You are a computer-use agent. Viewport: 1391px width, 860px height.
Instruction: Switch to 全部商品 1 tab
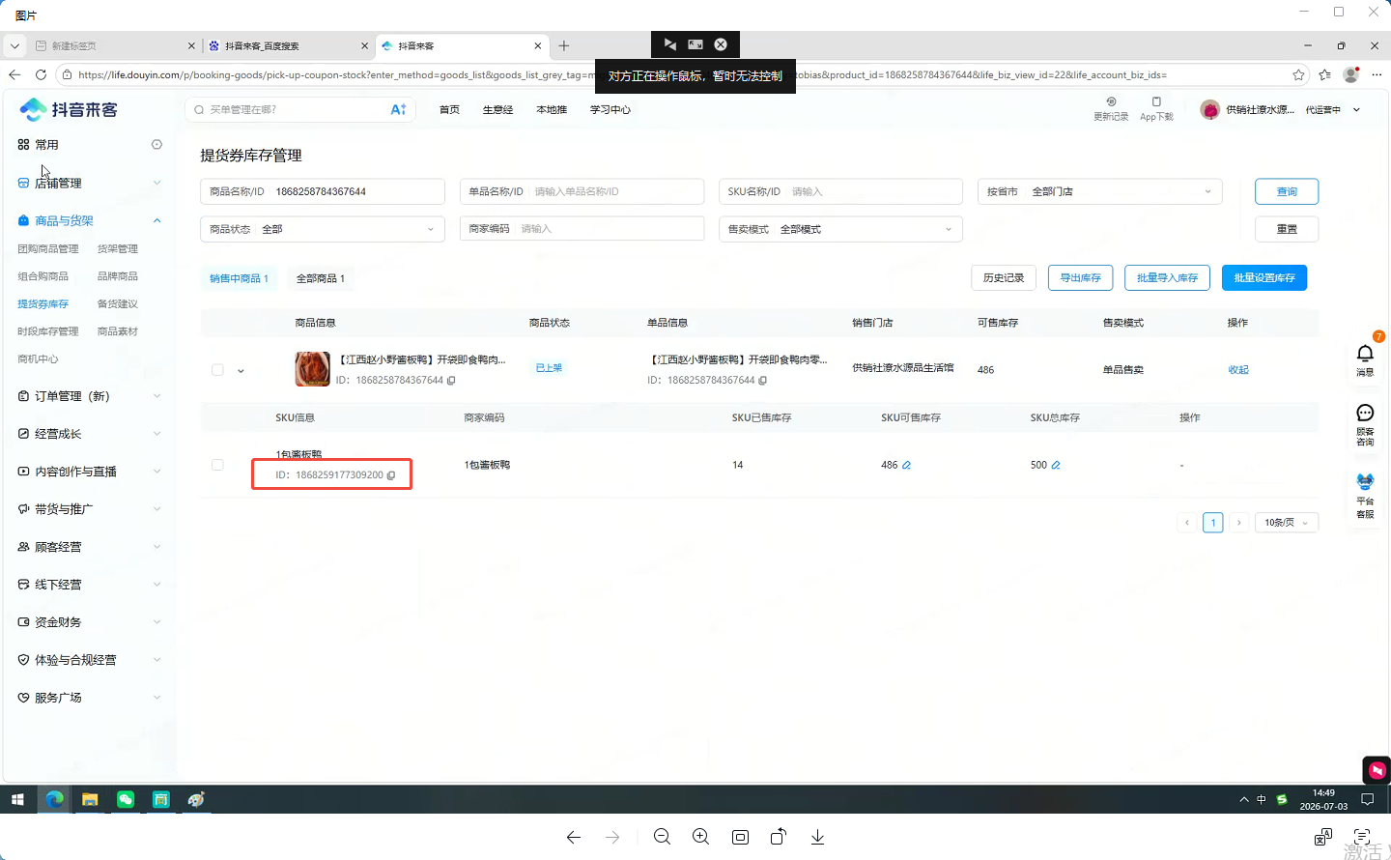click(x=320, y=278)
